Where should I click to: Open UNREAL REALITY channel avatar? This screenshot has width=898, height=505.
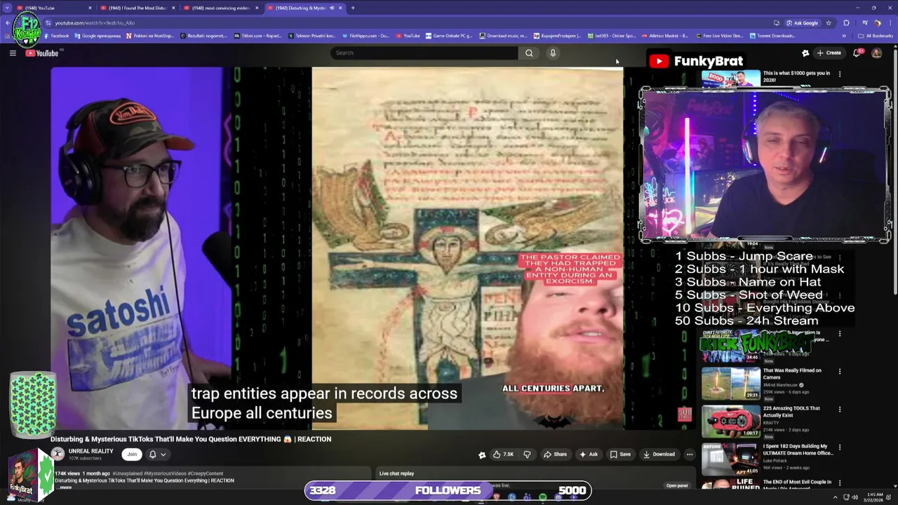click(58, 454)
